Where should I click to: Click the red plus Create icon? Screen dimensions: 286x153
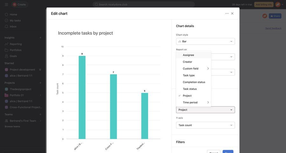tap(15, 4)
